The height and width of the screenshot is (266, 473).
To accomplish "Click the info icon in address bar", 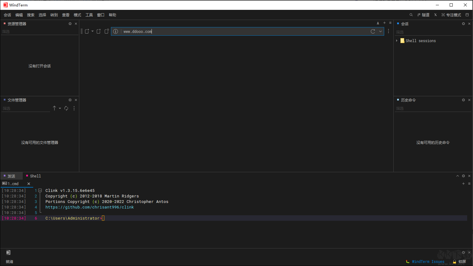I will [x=116, y=31].
